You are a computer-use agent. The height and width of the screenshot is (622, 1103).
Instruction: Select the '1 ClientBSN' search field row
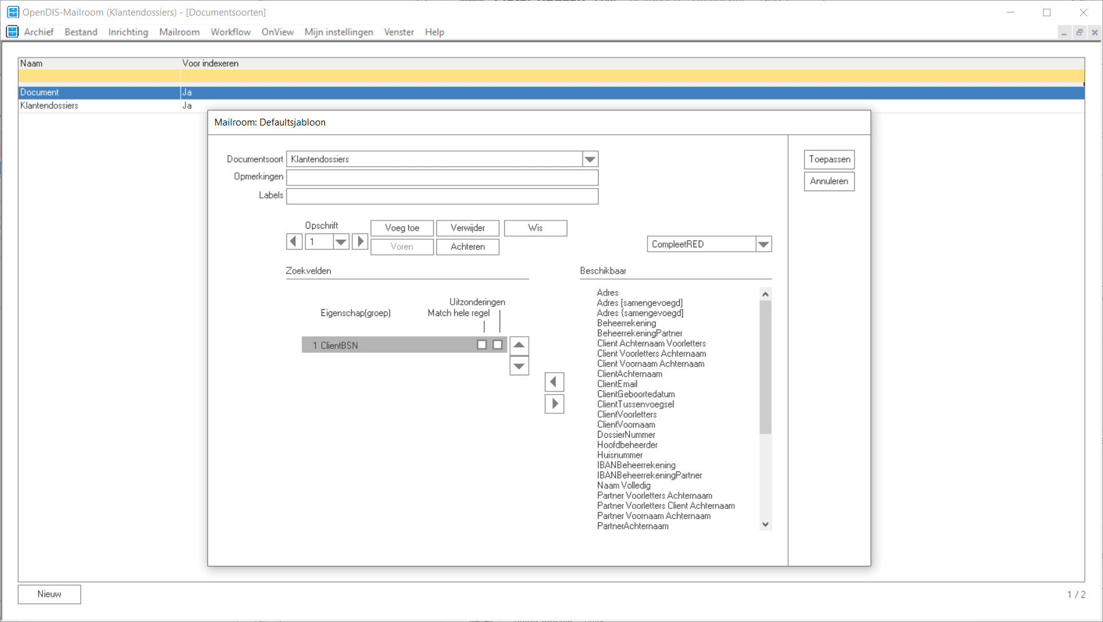pyautogui.click(x=404, y=345)
